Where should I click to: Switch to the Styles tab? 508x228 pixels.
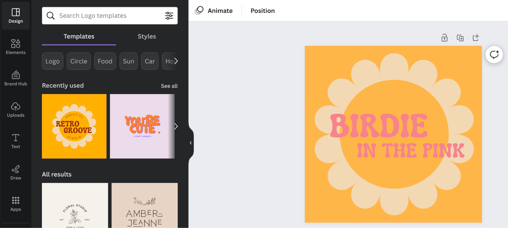point(147,37)
